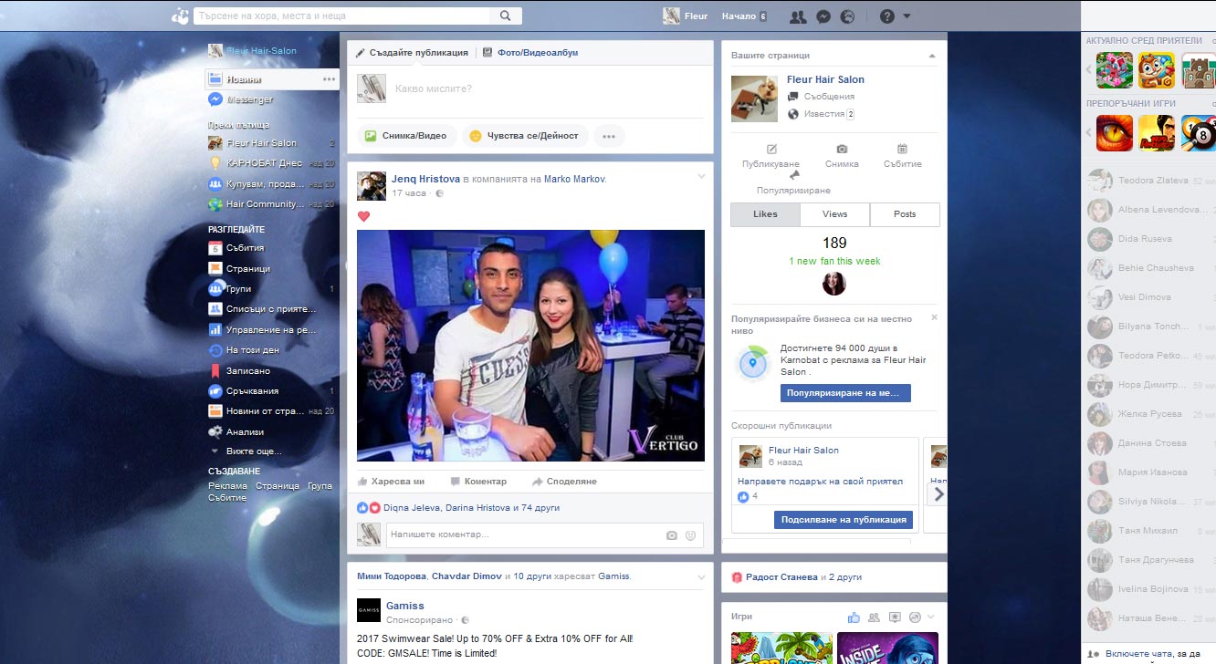Switch to the Views tab
Viewport: 1216px width, 664px height.
(834, 214)
